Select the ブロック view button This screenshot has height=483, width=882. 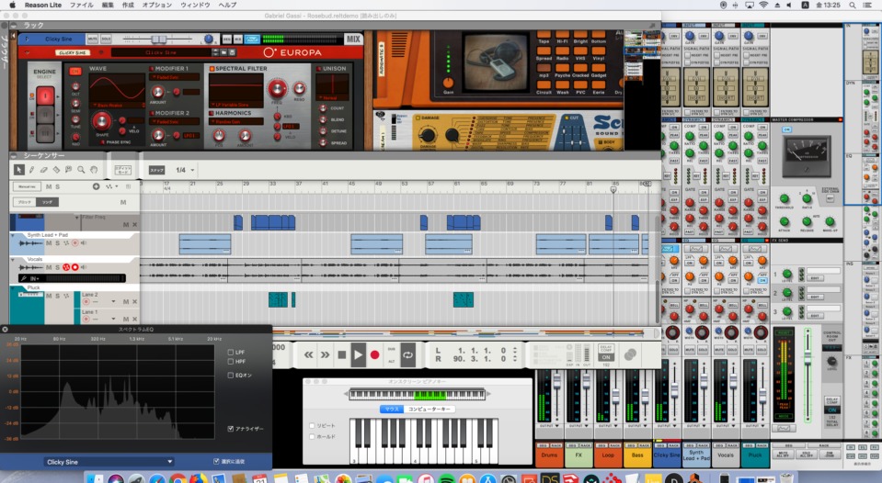point(25,202)
